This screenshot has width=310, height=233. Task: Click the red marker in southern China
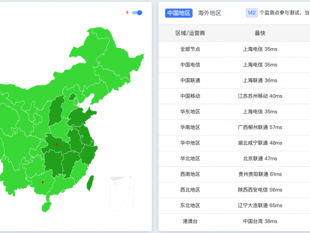pos(43,182)
